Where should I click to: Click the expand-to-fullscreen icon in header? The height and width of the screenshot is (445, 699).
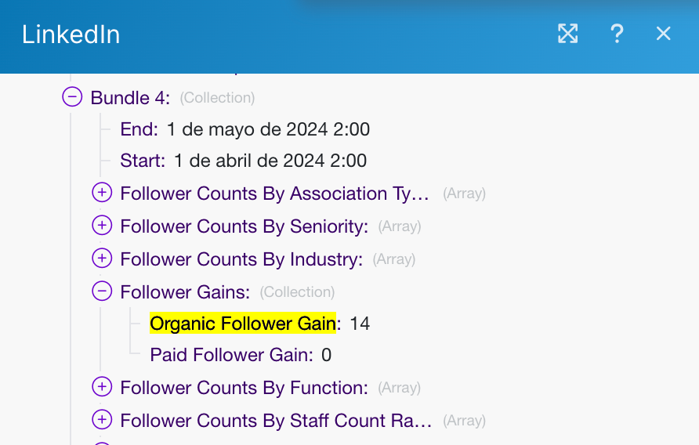(x=567, y=34)
